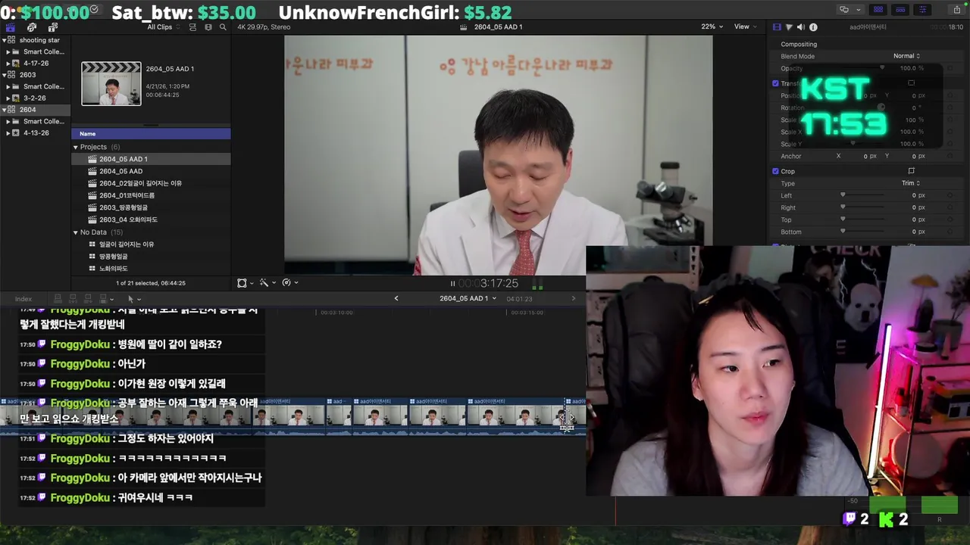970x545 pixels.
Task: Toggle the Inspector panel visibility button
Action: (922, 10)
